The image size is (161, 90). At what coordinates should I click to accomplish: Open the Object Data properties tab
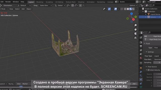point(141,87)
